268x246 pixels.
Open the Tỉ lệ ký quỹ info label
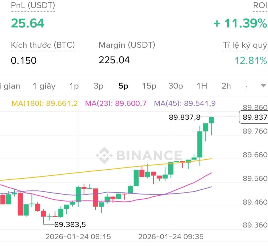click(x=245, y=45)
